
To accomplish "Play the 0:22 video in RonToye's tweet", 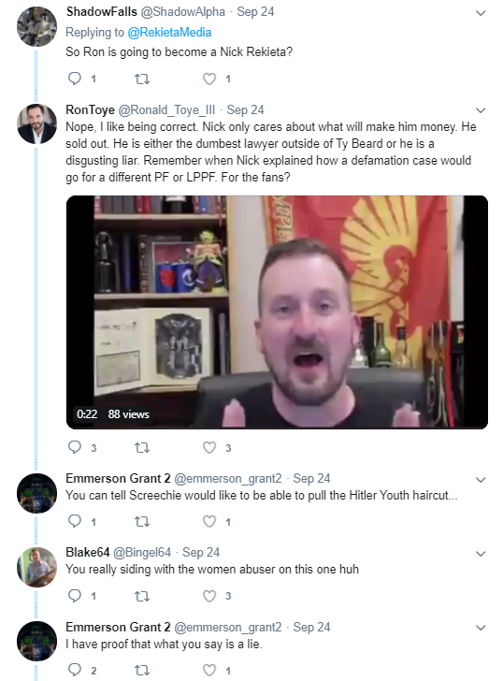I will (277, 312).
